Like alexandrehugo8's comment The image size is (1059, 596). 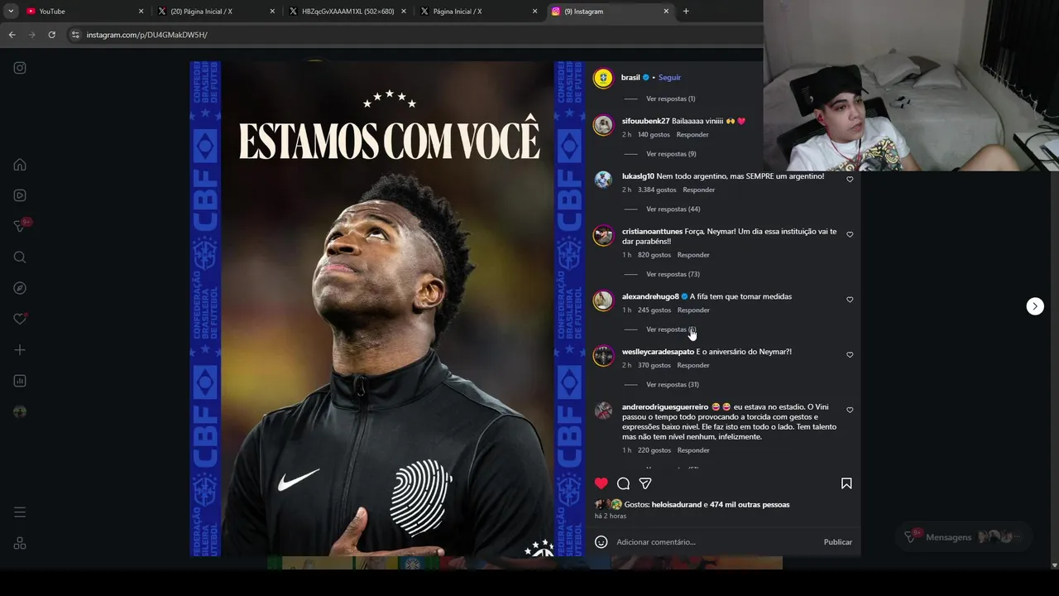(x=850, y=300)
